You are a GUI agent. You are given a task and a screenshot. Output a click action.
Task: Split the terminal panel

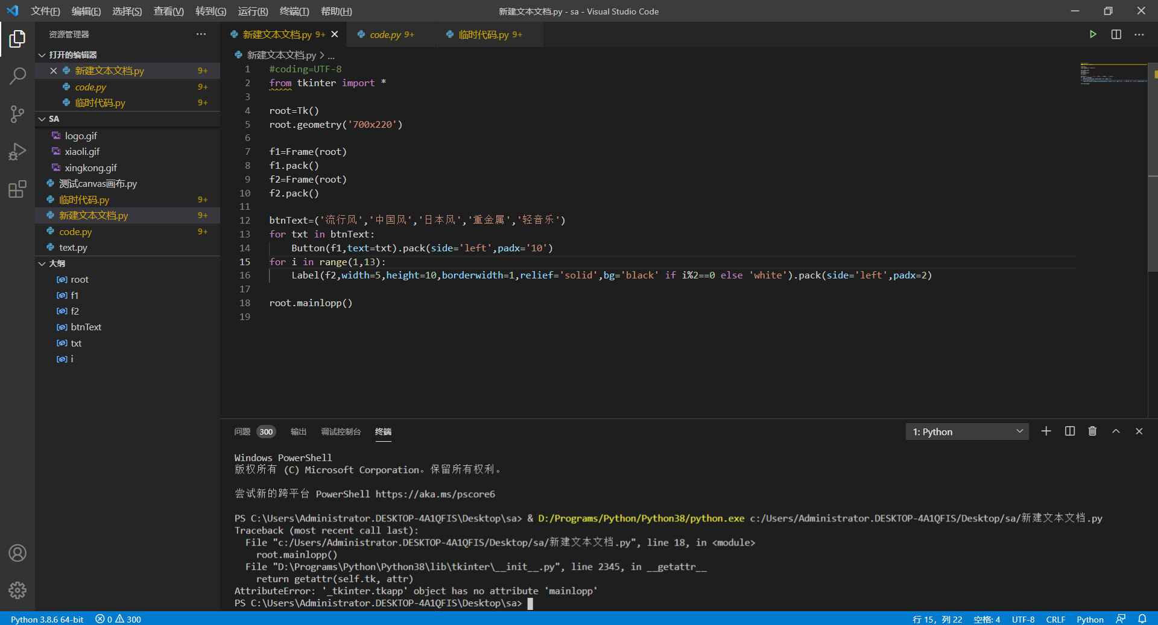pos(1070,431)
